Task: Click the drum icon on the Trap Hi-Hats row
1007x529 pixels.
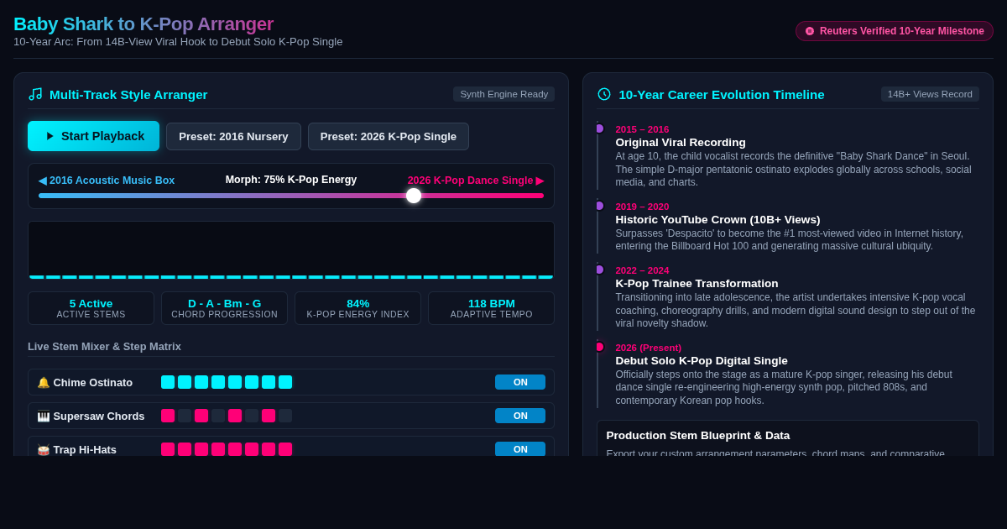Action: [x=44, y=449]
